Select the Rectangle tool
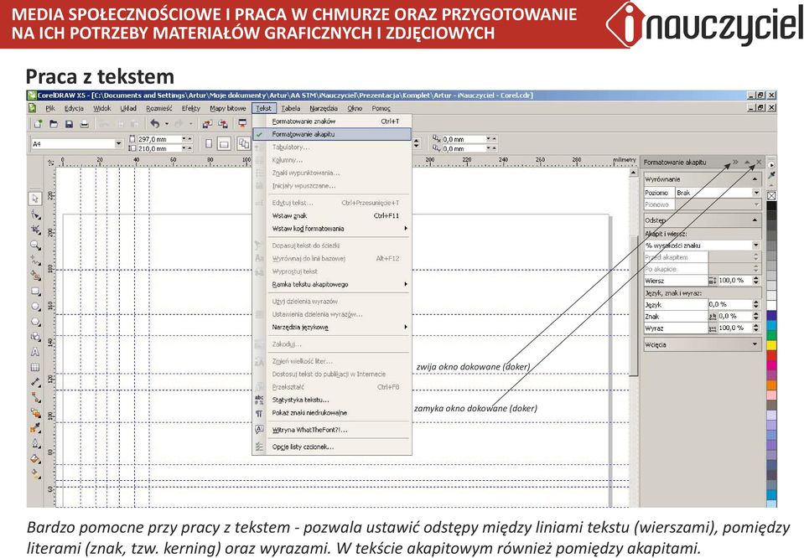 (35, 291)
